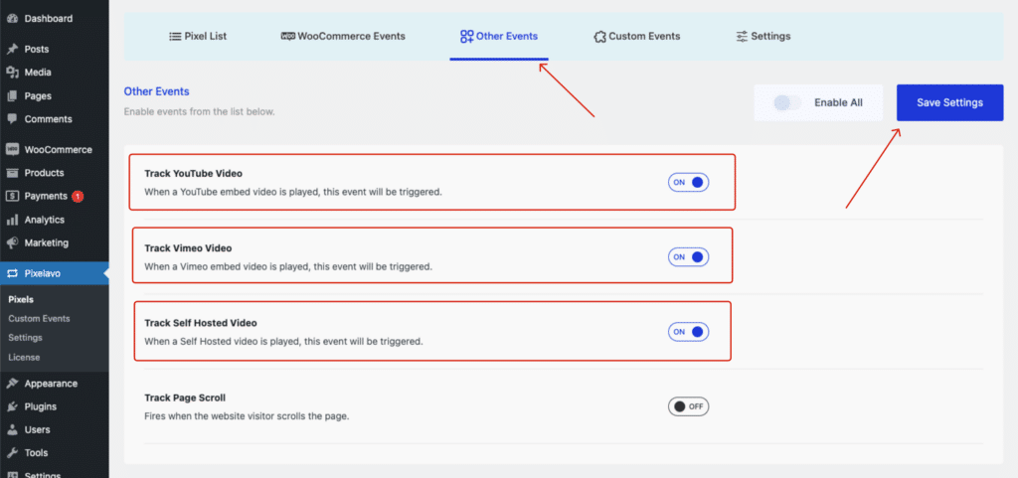Enable the Track Page Scroll toggle

click(688, 406)
